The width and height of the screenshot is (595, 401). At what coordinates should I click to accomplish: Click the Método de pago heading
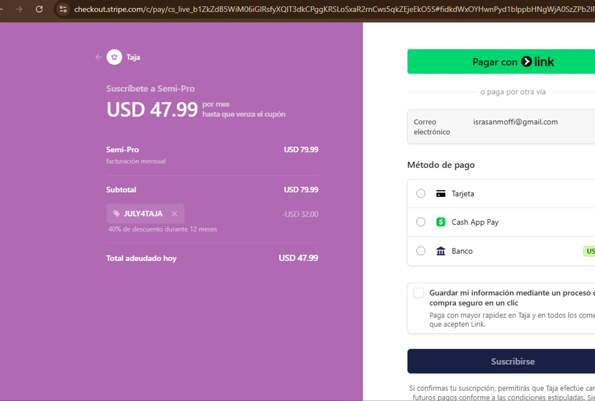click(441, 165)
